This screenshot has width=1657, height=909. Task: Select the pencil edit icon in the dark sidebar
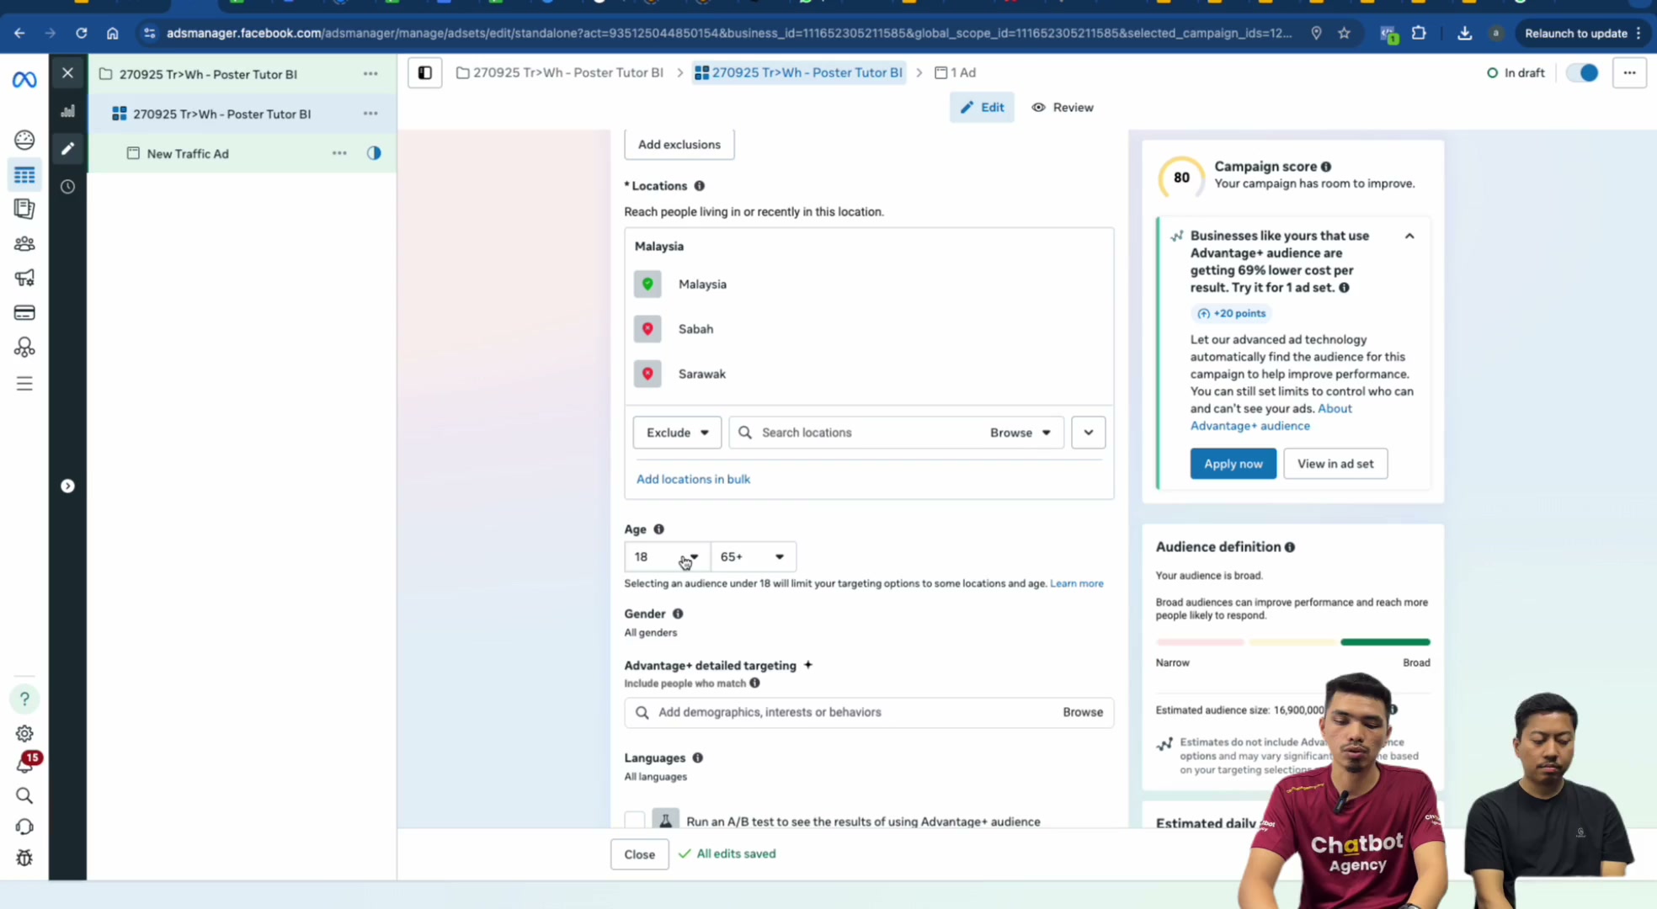point(67,149)
